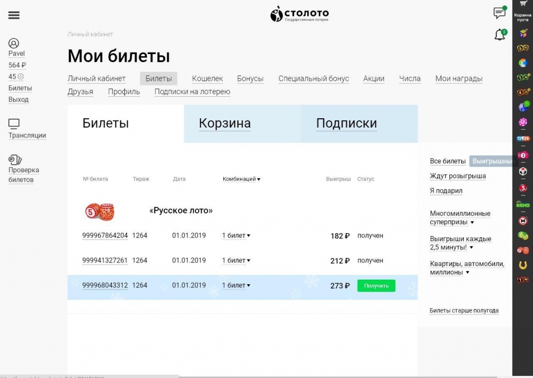Open the 12/24 lottery icon

523,138
